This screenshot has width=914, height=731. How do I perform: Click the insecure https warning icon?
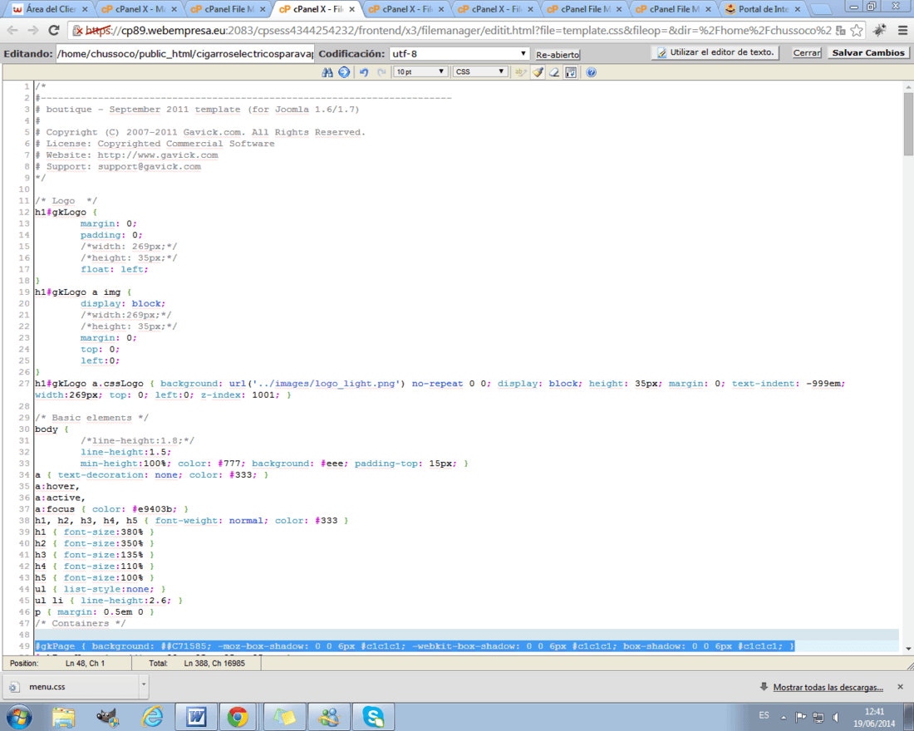pos(78,30)
